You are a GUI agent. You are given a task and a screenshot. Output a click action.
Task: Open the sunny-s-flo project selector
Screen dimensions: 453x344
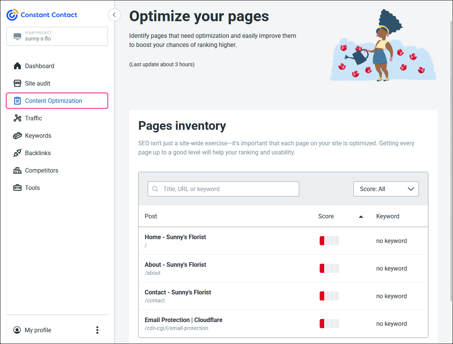coord(57,36)
